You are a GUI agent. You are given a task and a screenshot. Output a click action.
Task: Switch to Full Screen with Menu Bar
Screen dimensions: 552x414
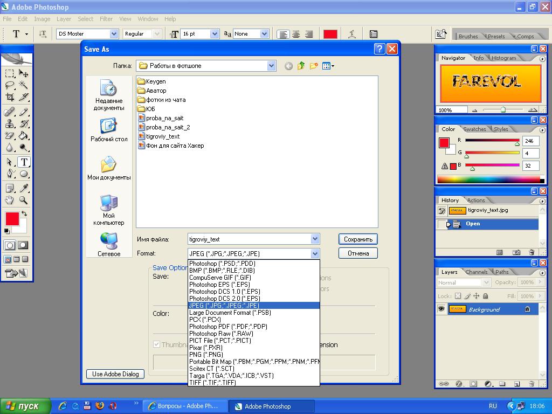coord(17,259)
